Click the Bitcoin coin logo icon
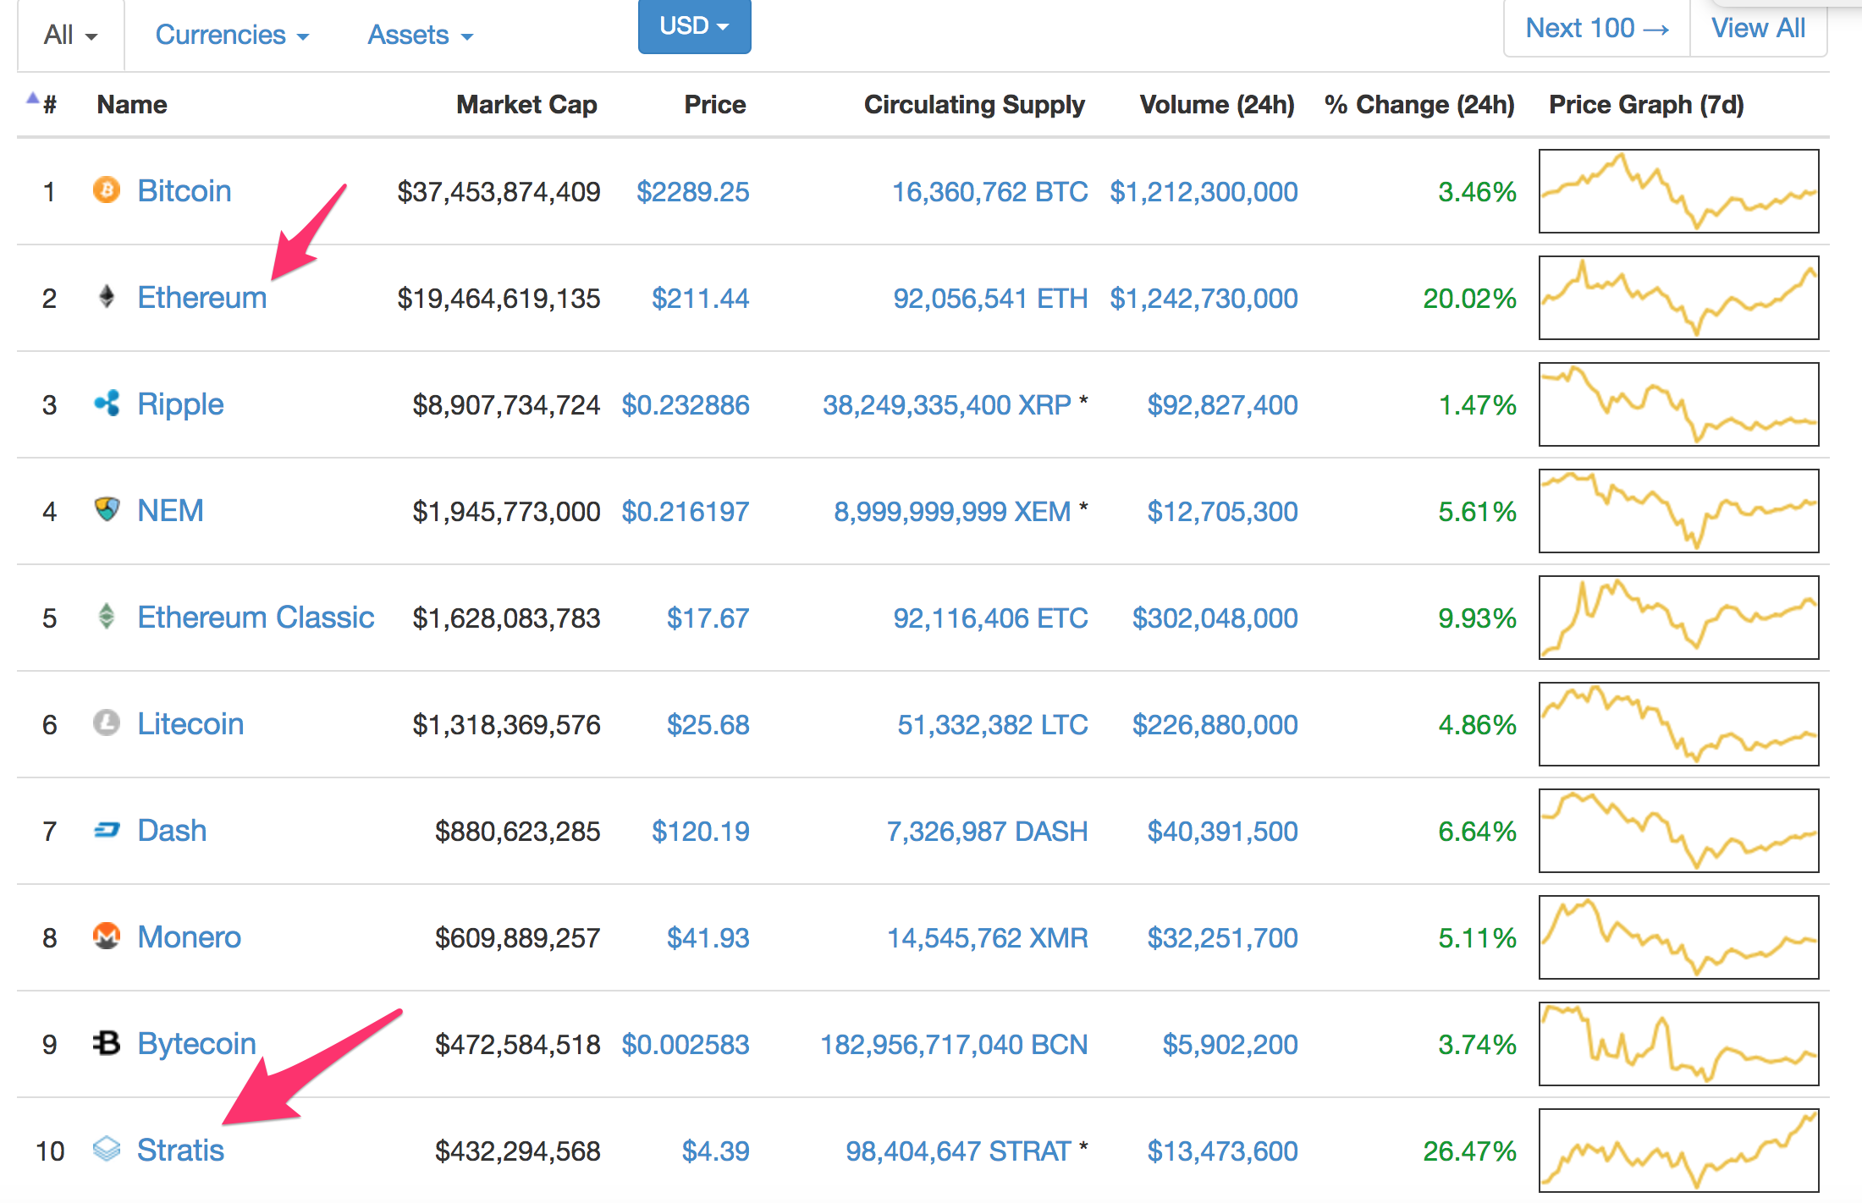Viewport: 1862px width, 1203px height. pyautogui.click(x=106, y=190)
